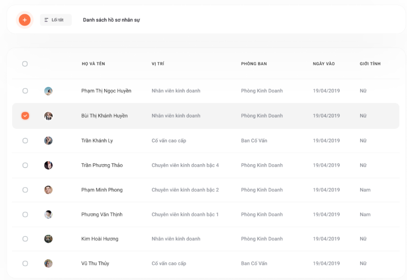Click Phạm Minh Phong's avatar picture

pyautogui.click(x=48, y=190)
